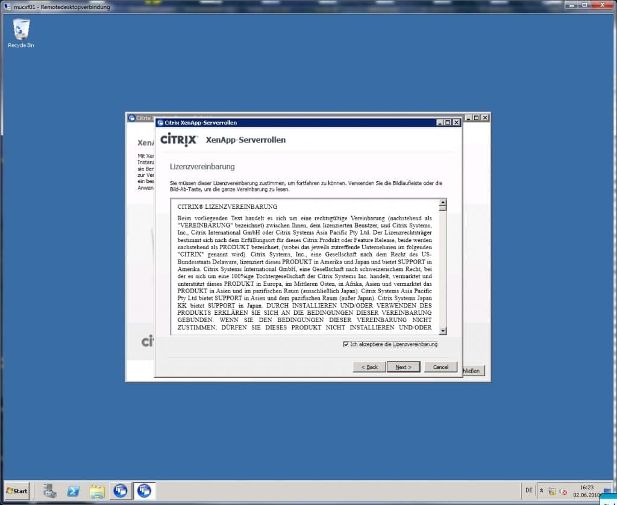The height and width of the screenshot is (505, 617).
Task: Switch to the first Citrix taskbar window
Action: click(121, 491)
